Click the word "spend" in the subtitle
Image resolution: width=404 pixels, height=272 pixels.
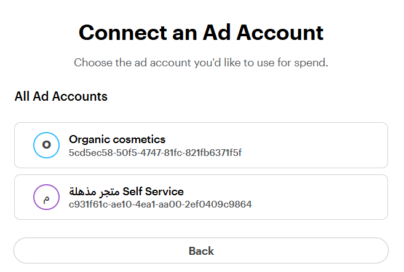coord(311,63)
